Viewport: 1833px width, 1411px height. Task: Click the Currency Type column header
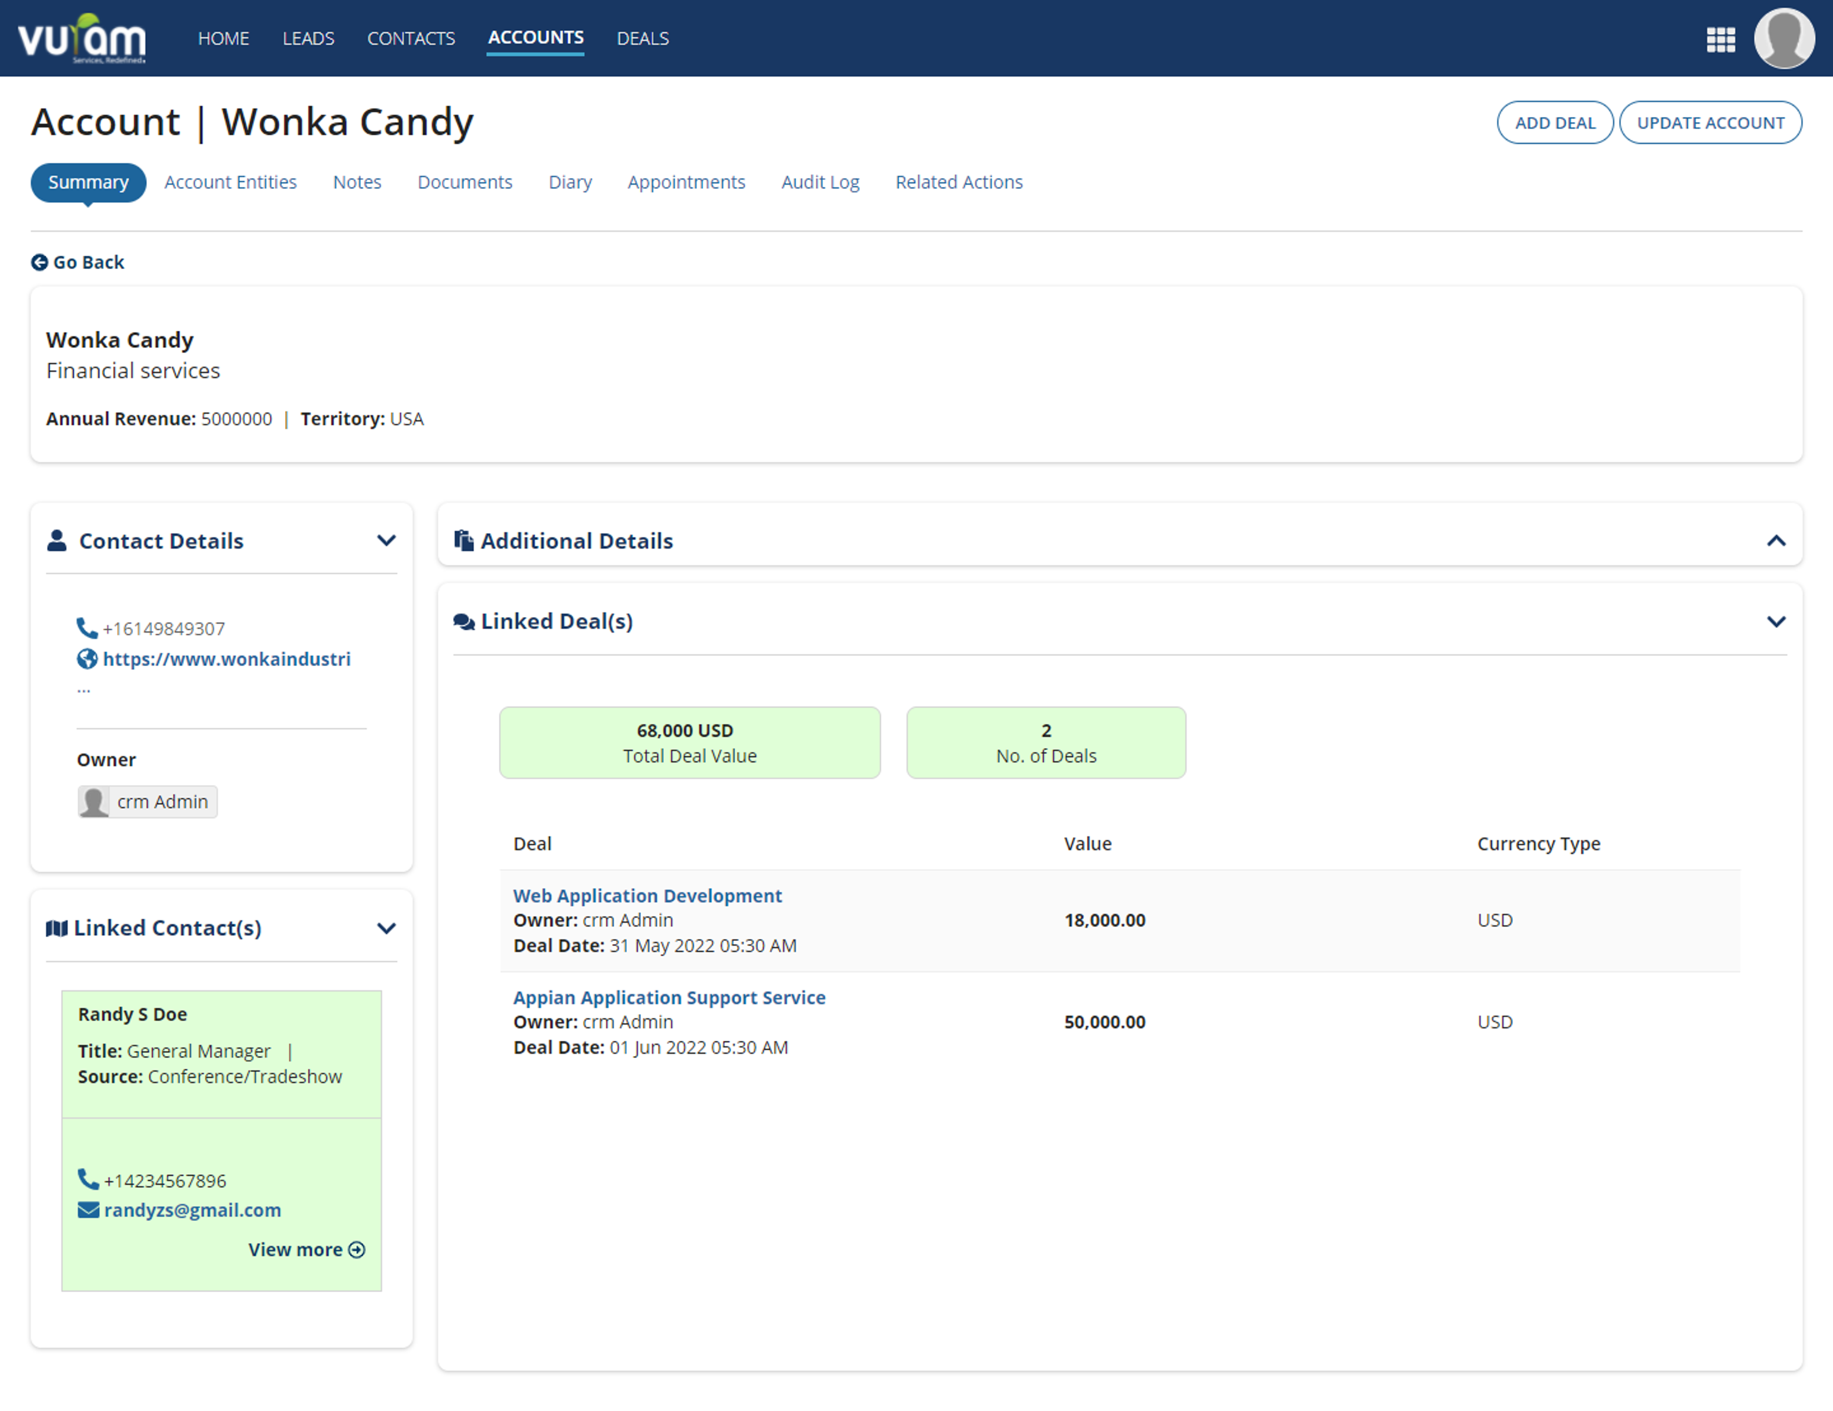1538,844
